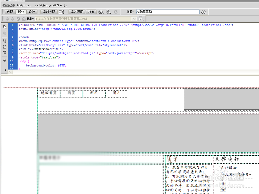Screen dimensions: 259x194
Task: Click the code pane scroll left arrow
Action: point(10,72)
